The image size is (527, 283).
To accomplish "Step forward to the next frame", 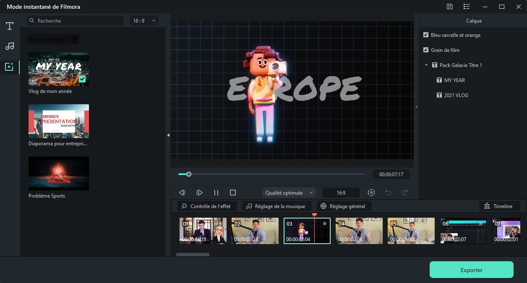I will (x=200, y=193).
